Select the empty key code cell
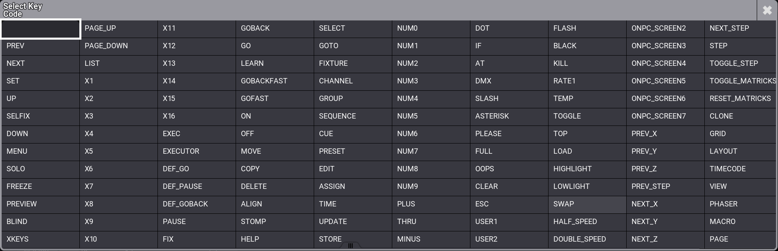778x251 pixels. pos(40,29)
